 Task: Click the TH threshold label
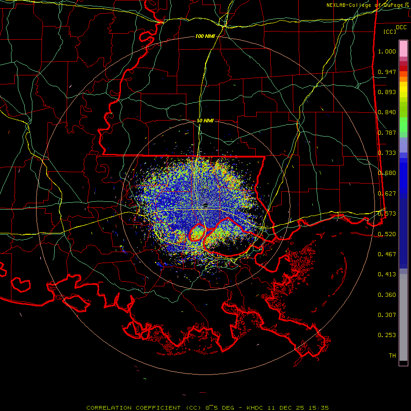[x=392, y=355]
